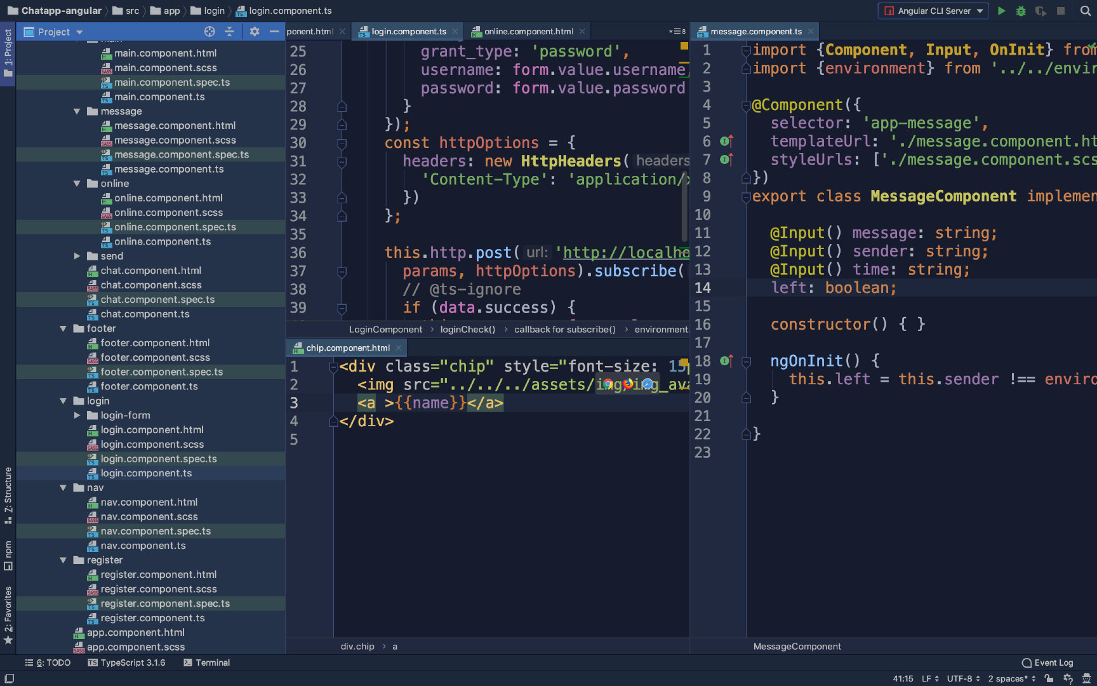Collapse all files in Project panel

229,31
